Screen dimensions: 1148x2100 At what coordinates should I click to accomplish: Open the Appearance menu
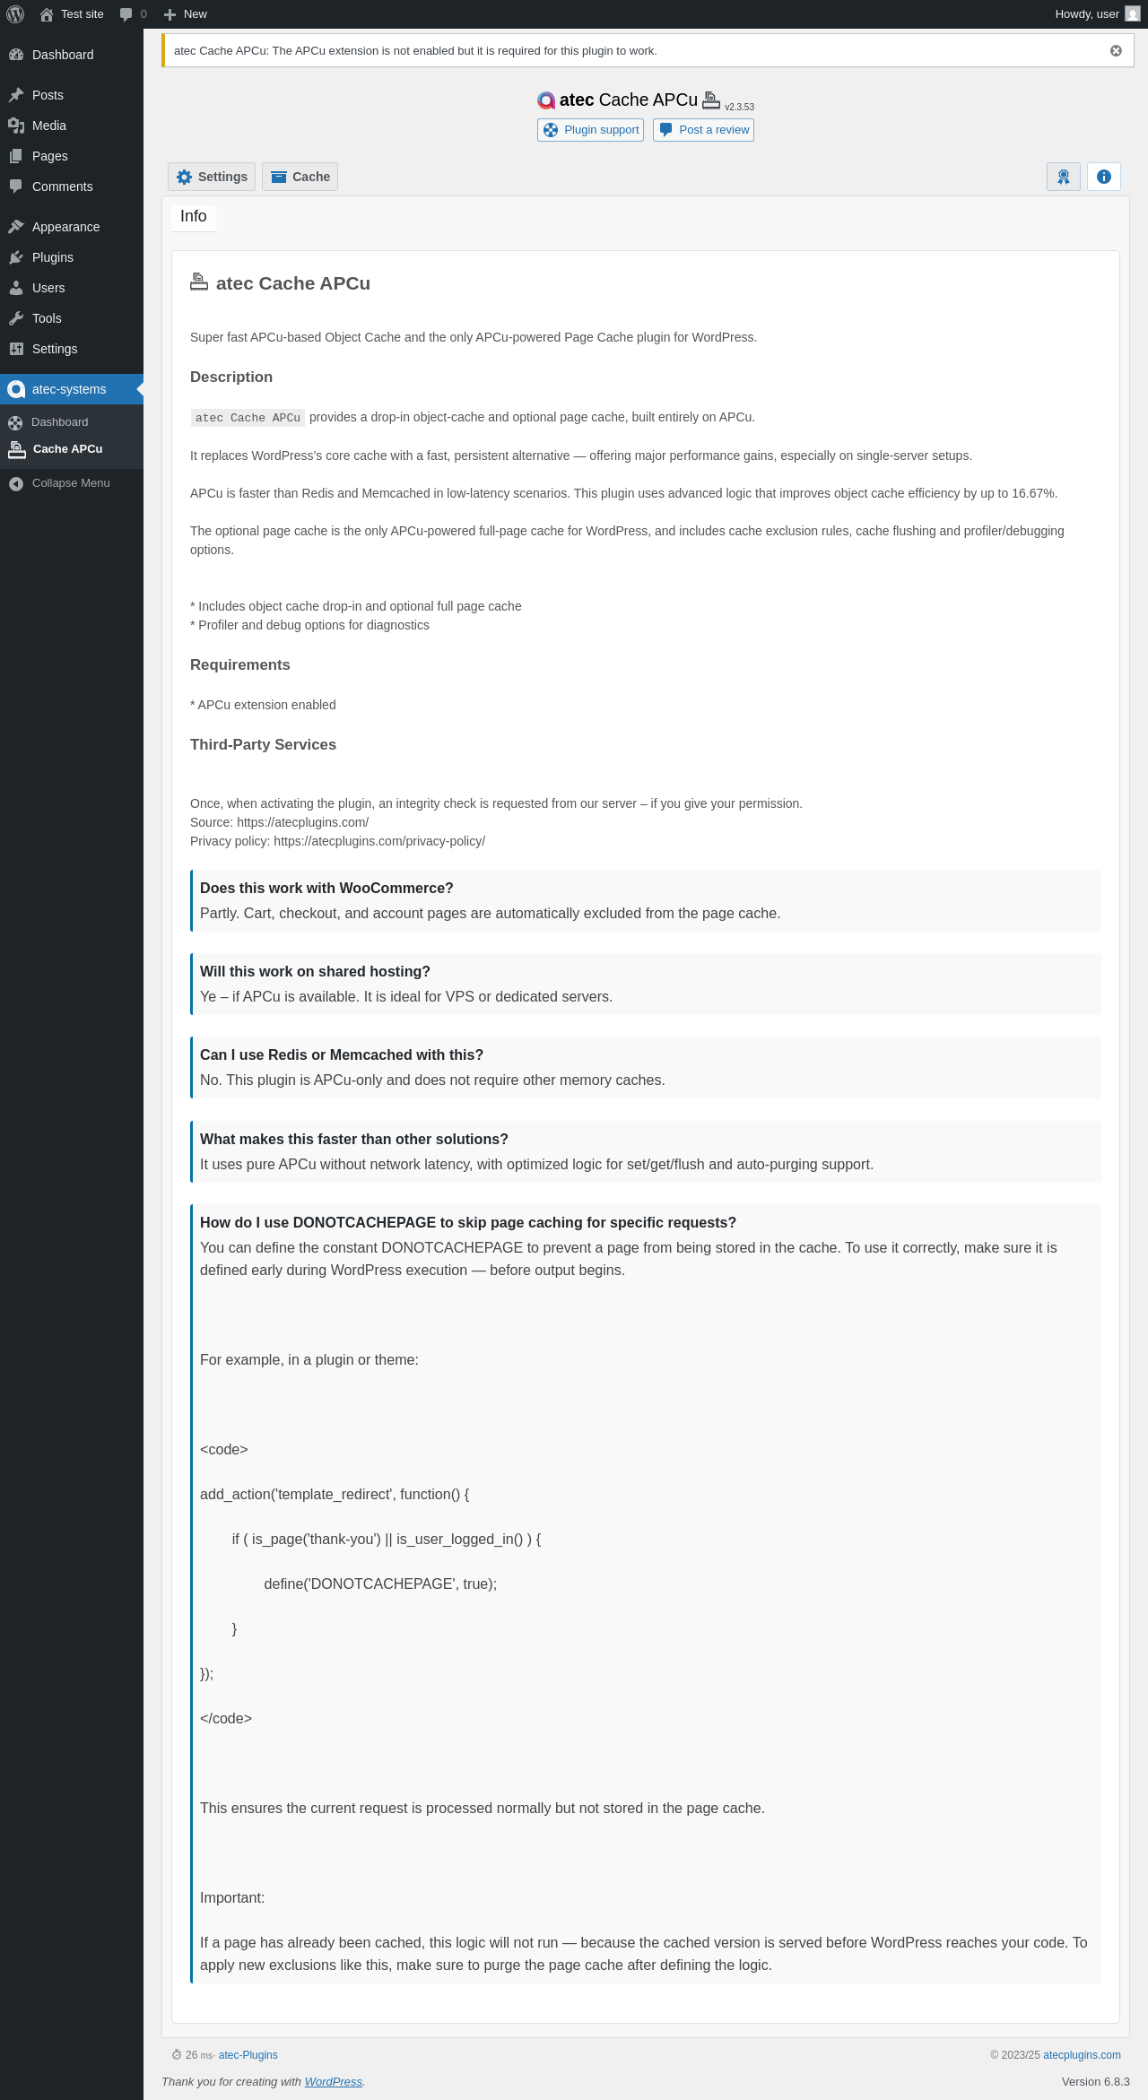tap(65, 227)
